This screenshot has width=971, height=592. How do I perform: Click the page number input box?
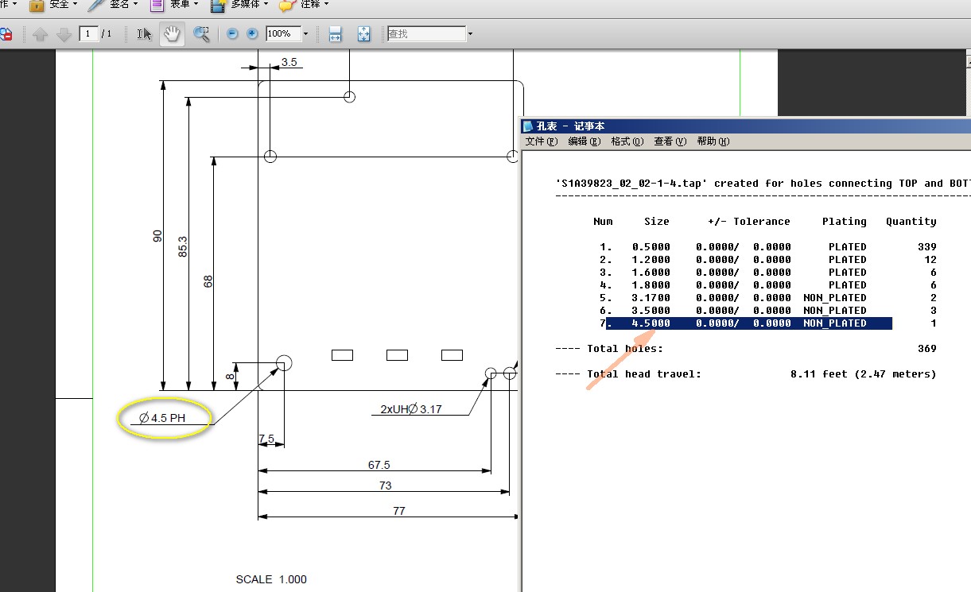pos(88,34)
